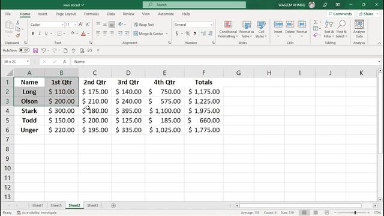This screenshot has height=216, width=384.
Task: Open Conditional Formatting menu
Action: 228,29
